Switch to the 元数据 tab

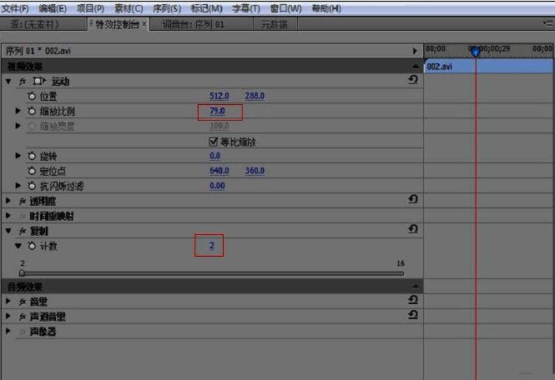click(x=274, y=24)
